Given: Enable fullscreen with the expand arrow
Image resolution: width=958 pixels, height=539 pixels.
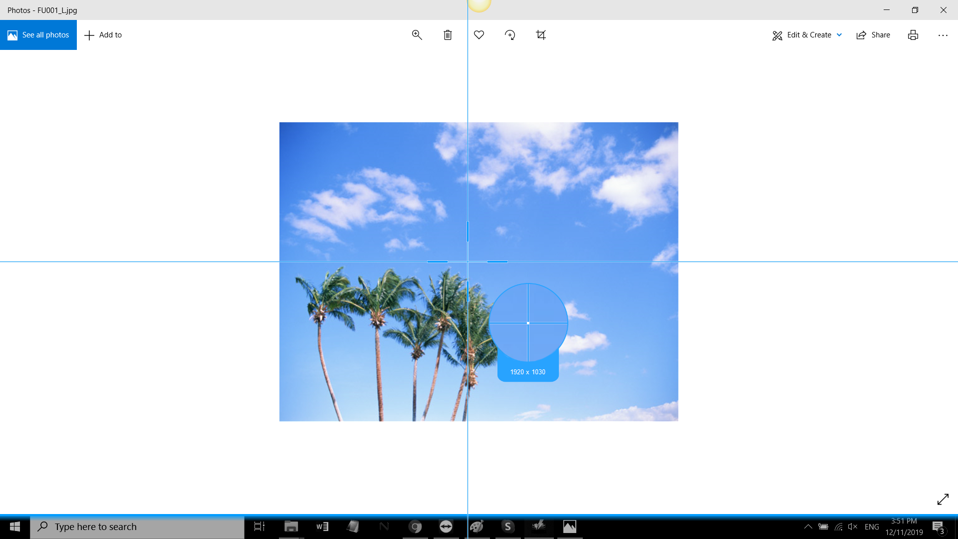Looking at the screenshot, I should pos(943,499).
